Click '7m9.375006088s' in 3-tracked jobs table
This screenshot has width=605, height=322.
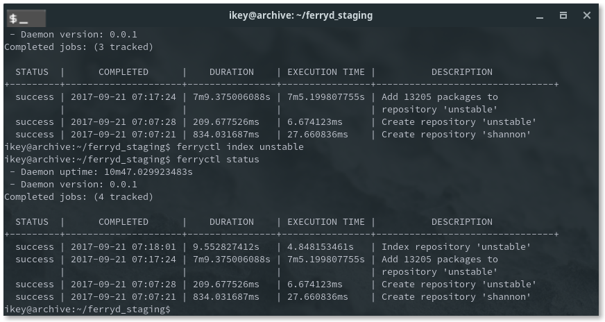coord(232,97)
